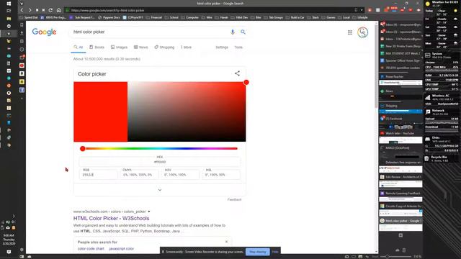Go to the Google logo homepage

pos(44,32)
